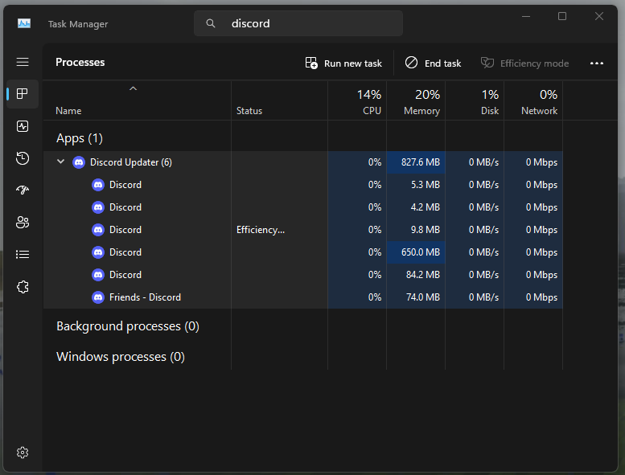The width and height of the screenshot is (625, 475).
Task: Click the Apps (1) group header
Action: click(x=80, y=138)
